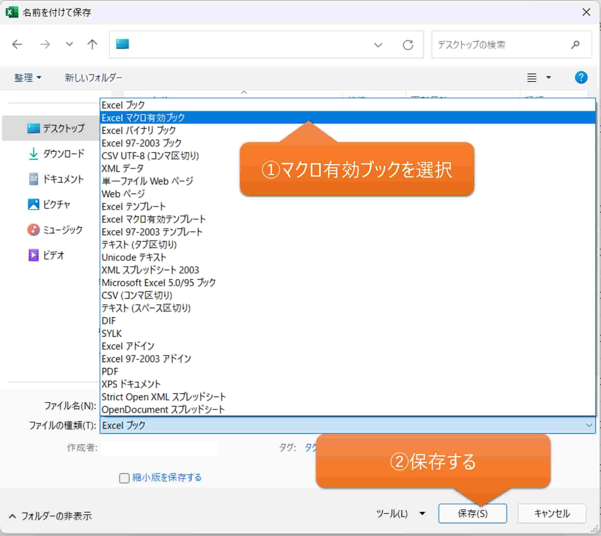Screen dimensions: 601x536
Task: Choose SYLK file type
Action: [x=348, y=333]
